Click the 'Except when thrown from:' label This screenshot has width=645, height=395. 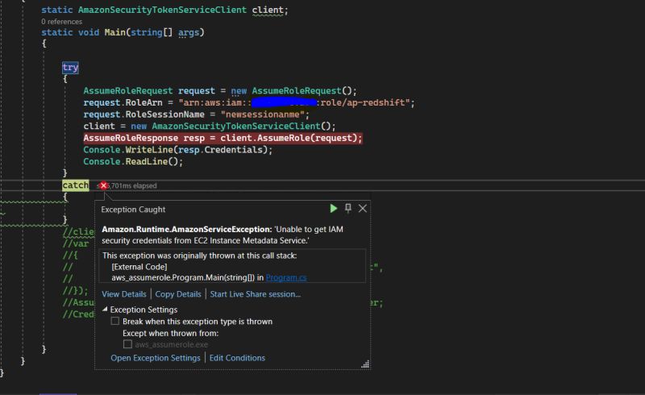coord(170,333)
